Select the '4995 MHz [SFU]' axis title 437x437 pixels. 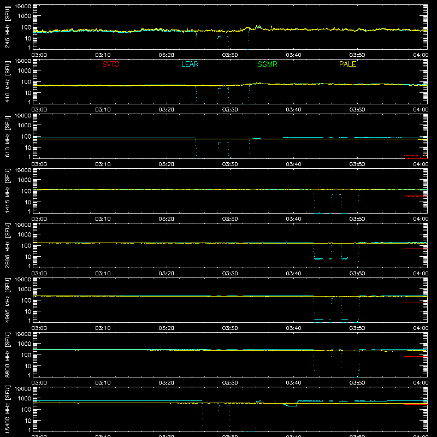pyautogui.click(x=7, y=300)
